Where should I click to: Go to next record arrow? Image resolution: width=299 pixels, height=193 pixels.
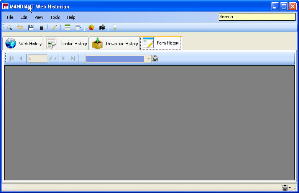(64, 58)
